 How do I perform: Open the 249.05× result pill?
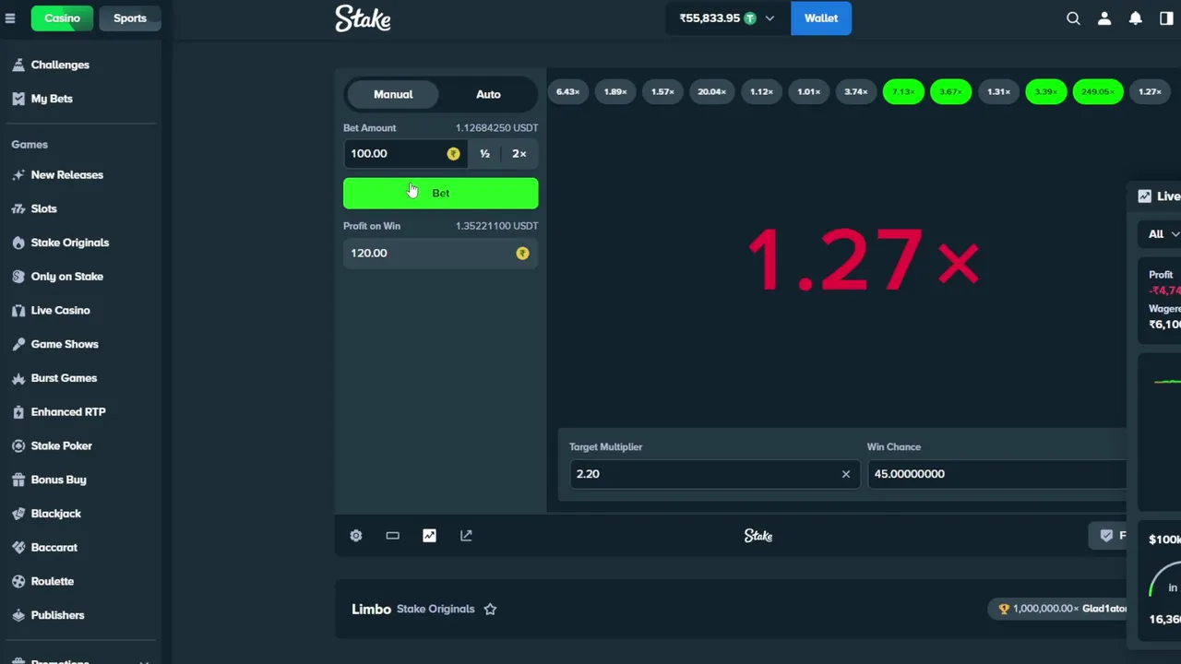pos(1098,92)
